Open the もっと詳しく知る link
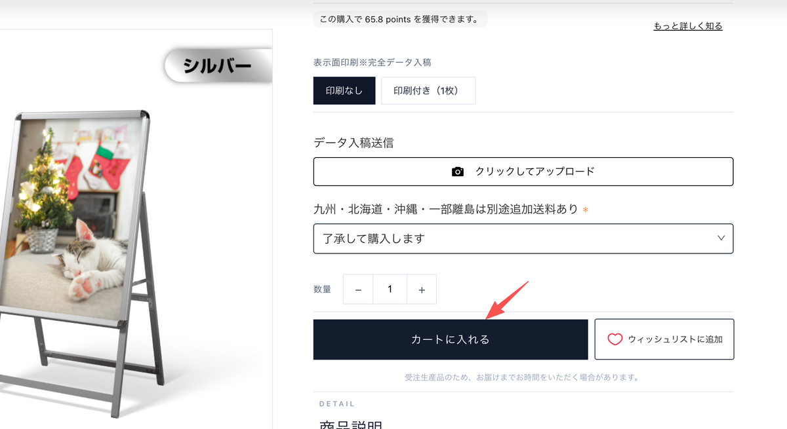The image size is (787, 429). point(688,26)
